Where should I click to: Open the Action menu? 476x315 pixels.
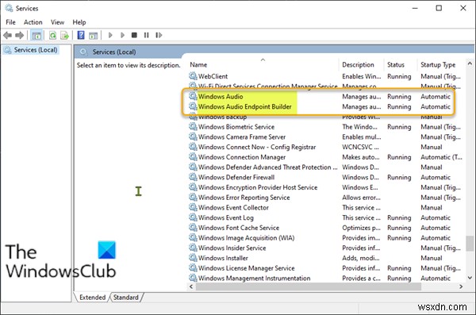tap(33, 22)
